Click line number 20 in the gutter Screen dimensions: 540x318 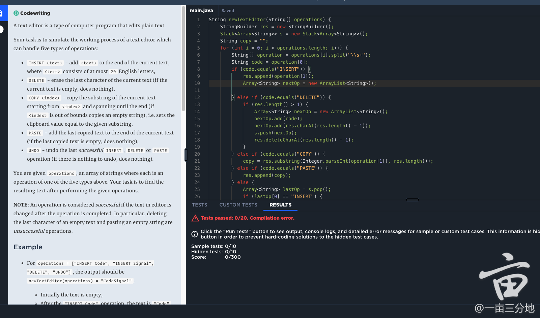pyautogui.click(x=197, y=154)
